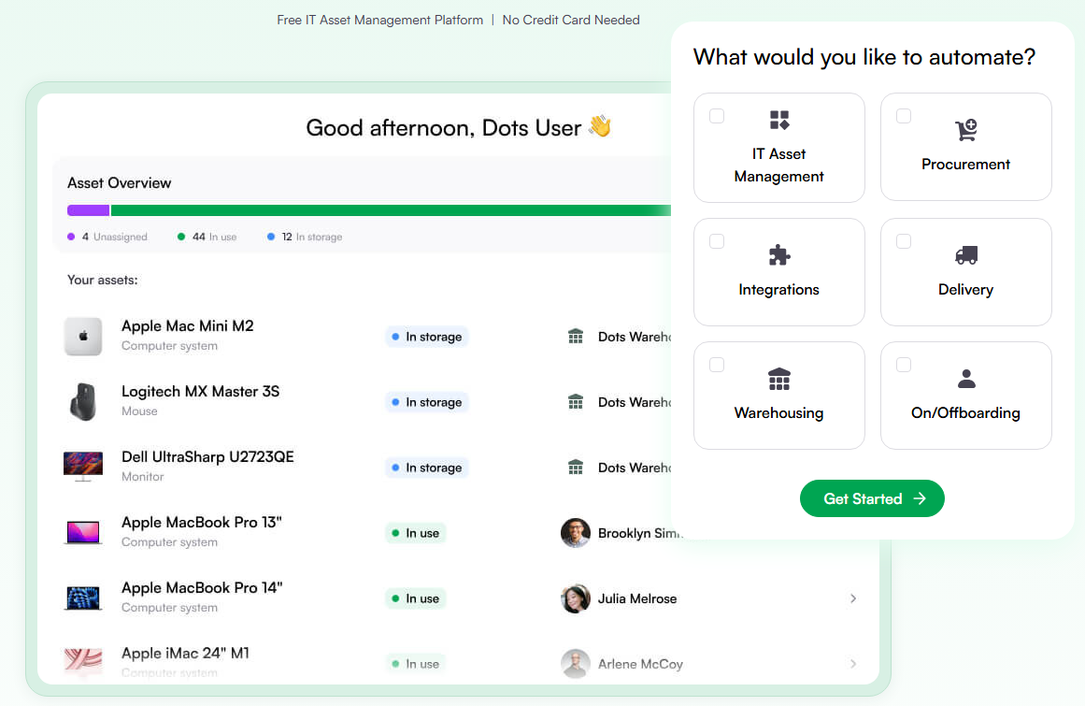The height and width of the screenshot is (706, 1085).
Task: Click the green in-use segment of overview bar
Action: (x=374, y=210)
